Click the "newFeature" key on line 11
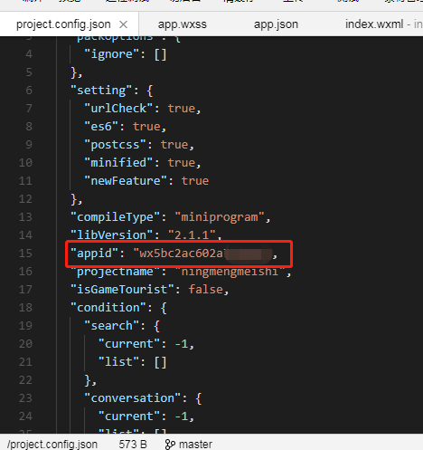 pos(126,181)
